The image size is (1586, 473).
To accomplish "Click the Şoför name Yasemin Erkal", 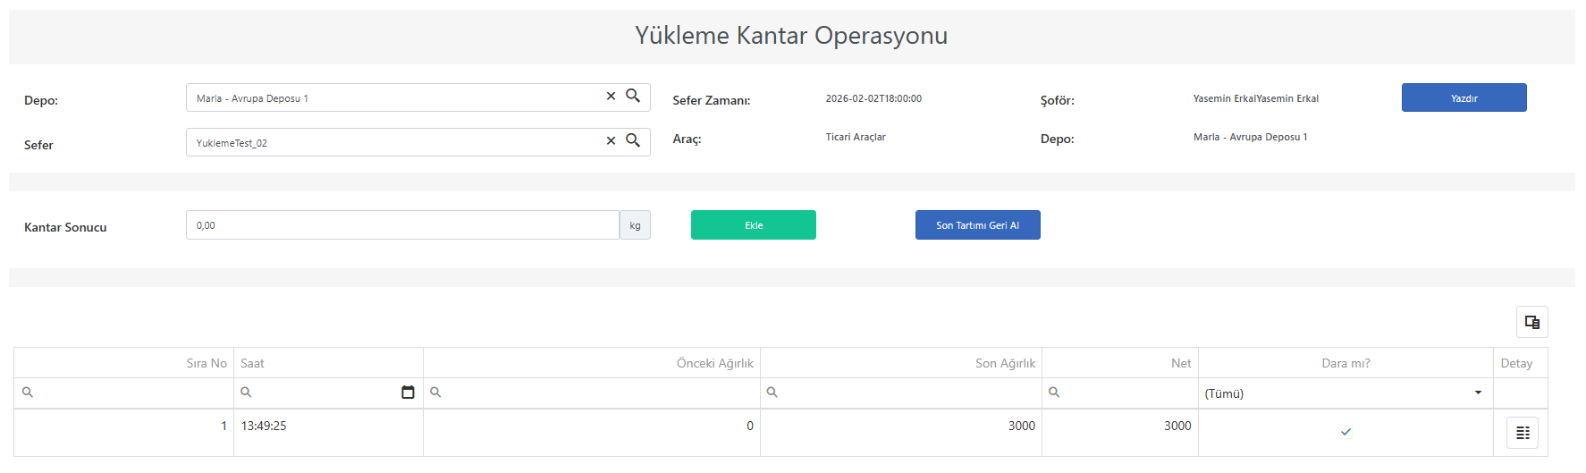I will pyautogui.click(x=1255, y=98).
